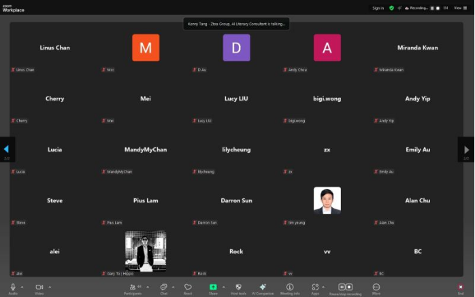Viewport: 475px width, 297px height.
Task: Expand the video options arrow
Action: [x=49, y=286]
